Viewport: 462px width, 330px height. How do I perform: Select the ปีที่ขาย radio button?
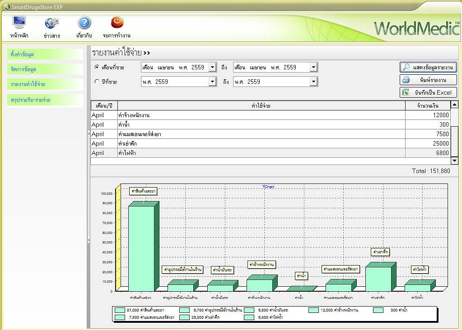(97, 82)
